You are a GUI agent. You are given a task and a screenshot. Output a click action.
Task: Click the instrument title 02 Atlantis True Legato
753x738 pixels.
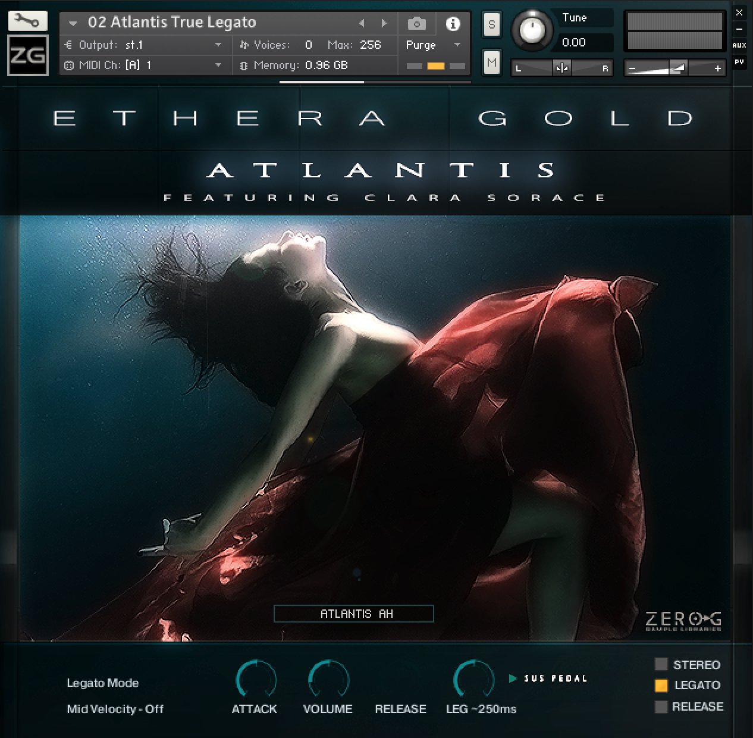point(172,23)
